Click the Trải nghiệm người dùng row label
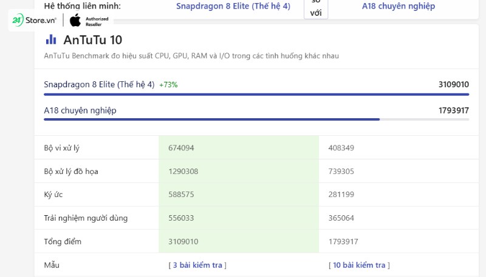The image size is (486, 277). tap(86, 218)
